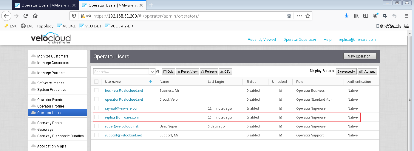Click the crop screenshot toolbar icon

(385, 16)
